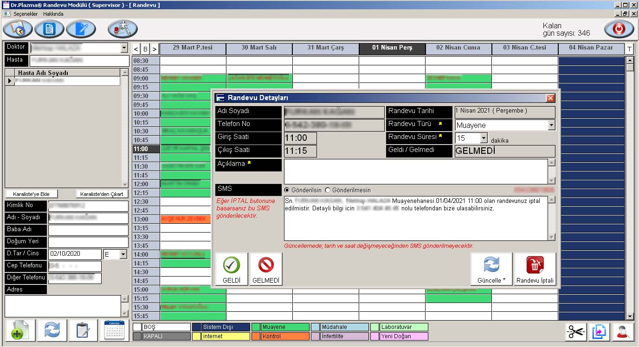Click the Kontrol orange legend swatch
The image size is (639, 347).
pos(256,336)
